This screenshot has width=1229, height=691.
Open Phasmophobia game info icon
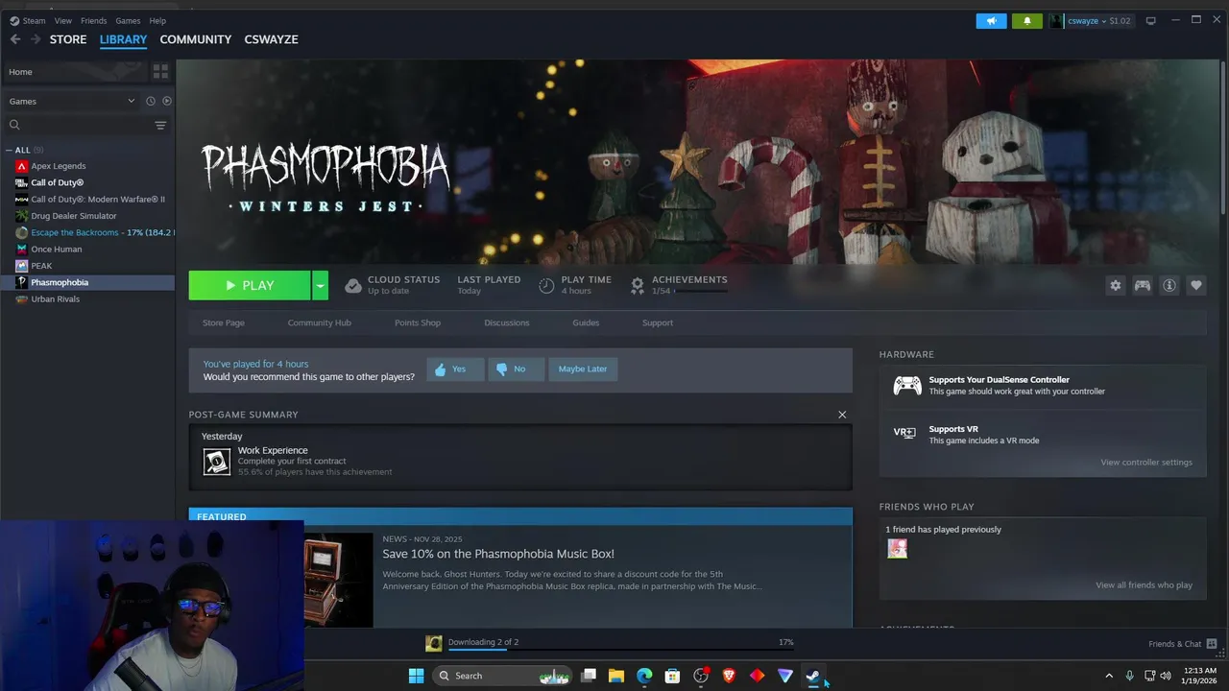pos(1169,285)
